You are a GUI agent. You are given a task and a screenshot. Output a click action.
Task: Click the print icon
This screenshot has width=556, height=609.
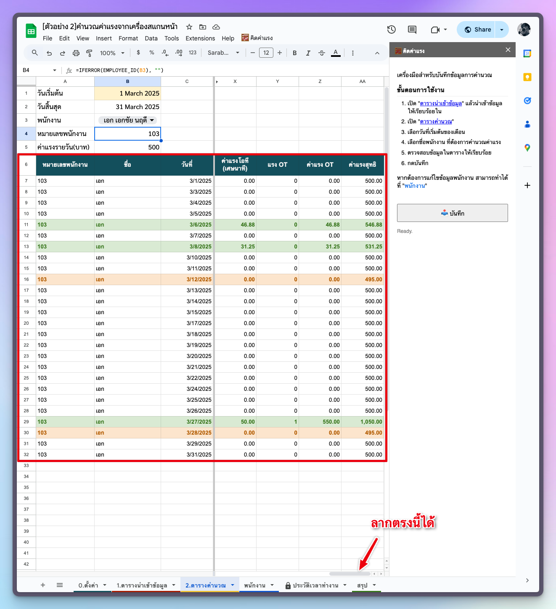pyautogui.click(x=76, y=53)
